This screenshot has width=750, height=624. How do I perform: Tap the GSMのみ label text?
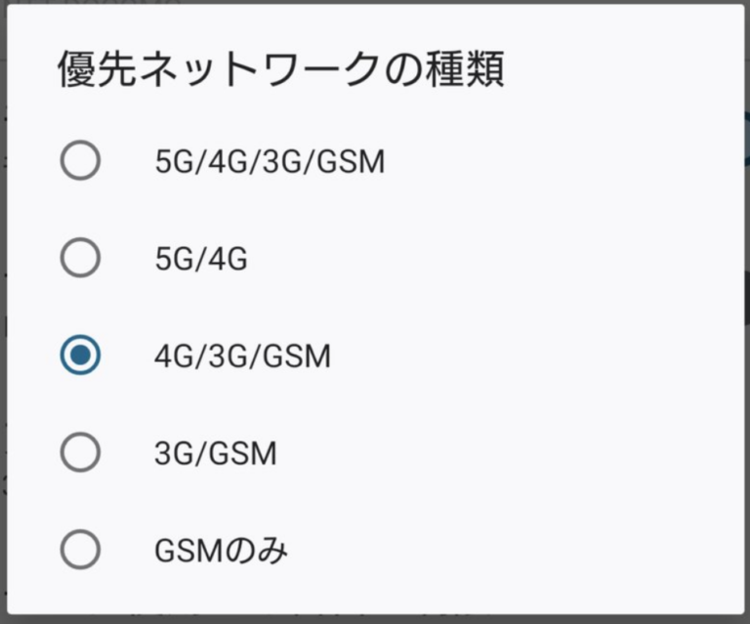click(221, 551)
